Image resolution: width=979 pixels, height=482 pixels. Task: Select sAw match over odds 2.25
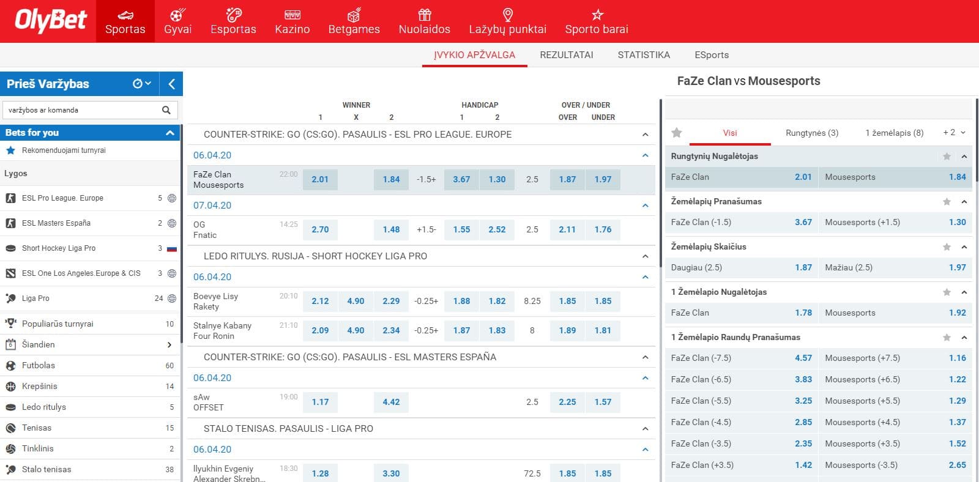pos(567,402)
